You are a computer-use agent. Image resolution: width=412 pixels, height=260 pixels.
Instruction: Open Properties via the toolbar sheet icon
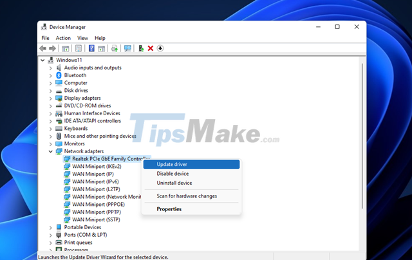click(79, 48)
